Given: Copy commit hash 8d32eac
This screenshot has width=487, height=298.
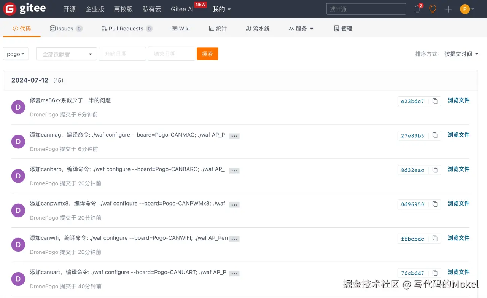Looking at the screenshot, I should coord(435,170).
